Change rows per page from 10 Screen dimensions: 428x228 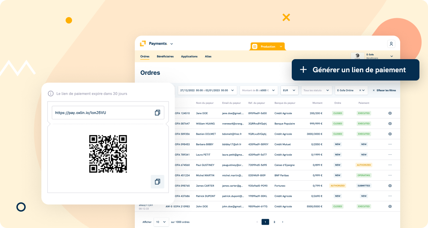point(161,222)
